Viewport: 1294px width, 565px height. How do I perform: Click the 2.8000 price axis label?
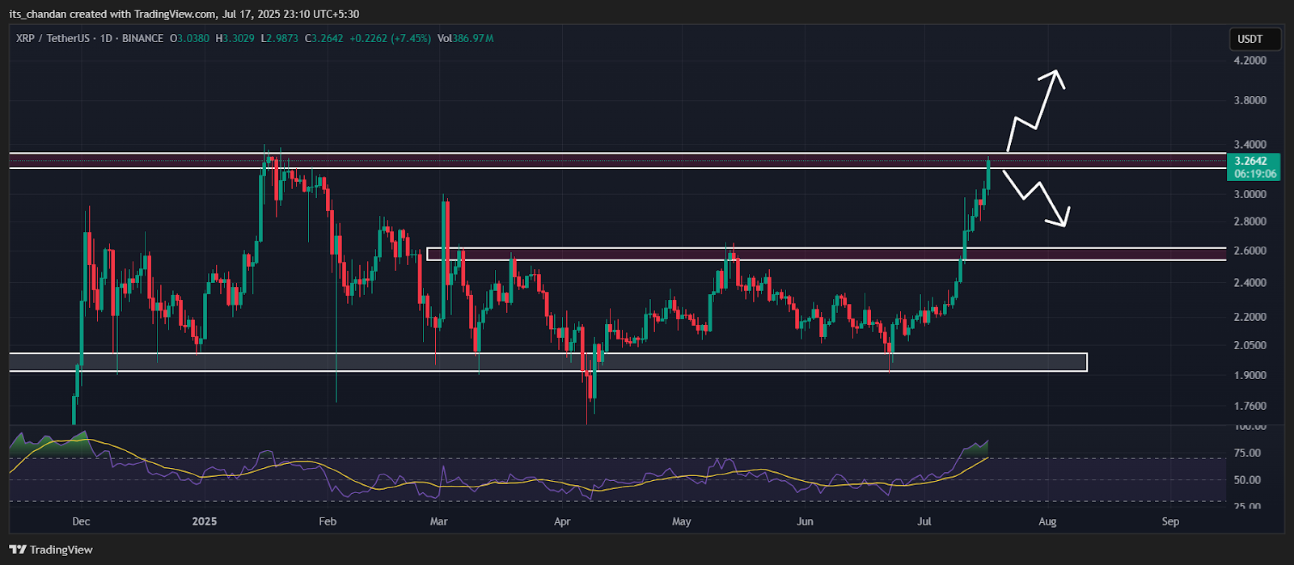coord(1250,221)
